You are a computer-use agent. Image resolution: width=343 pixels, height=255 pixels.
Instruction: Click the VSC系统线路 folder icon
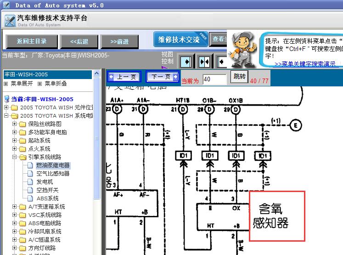[22, 215]
